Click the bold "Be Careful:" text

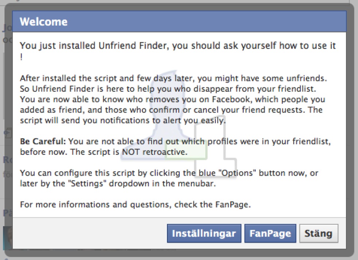pyautogui.click(x=43, y=141)
